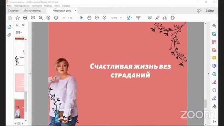Open the Подпись menu
Image resolution: width=224 pixels, height=126 pixels.
[48, 6]
